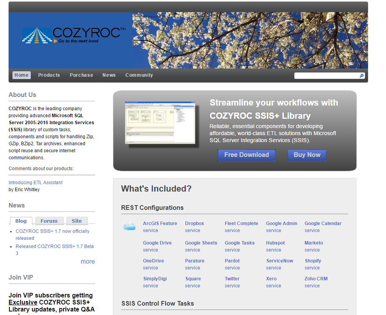Open the Zoho CRM service link
Screen dimensions: 386x315
coord(316,282)
